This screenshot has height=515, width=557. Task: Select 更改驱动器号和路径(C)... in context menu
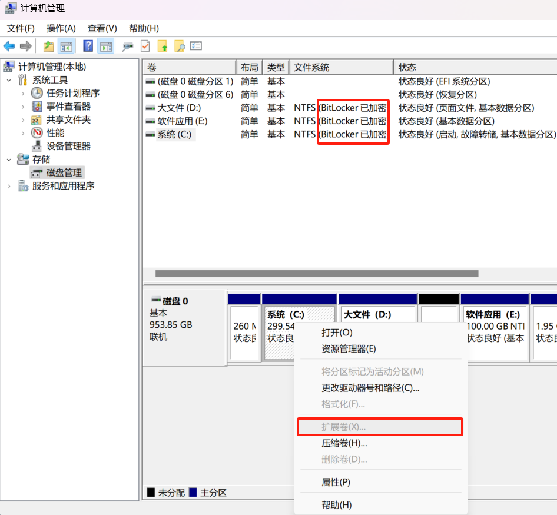370,388
